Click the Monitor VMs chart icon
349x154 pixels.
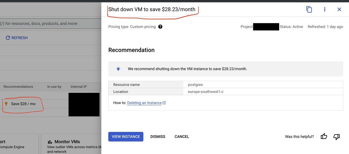50,142
